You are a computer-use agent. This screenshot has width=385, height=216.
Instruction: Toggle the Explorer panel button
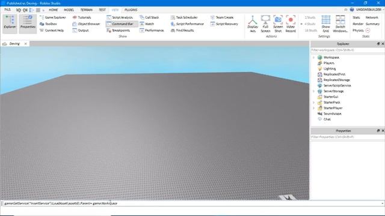[x=10, y=24]
